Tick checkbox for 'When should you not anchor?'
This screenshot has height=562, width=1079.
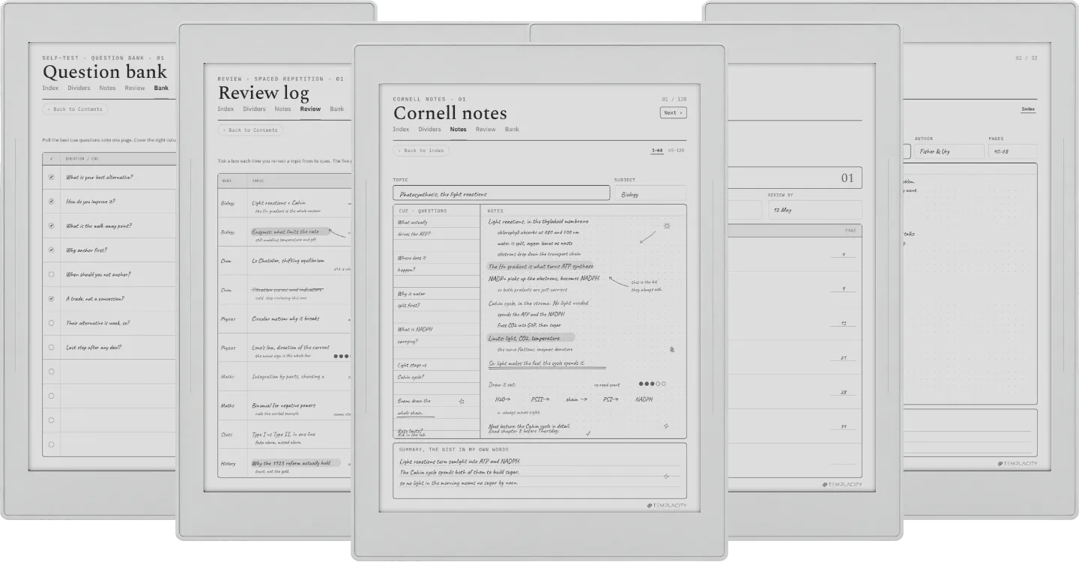click(x=51, y=274)
